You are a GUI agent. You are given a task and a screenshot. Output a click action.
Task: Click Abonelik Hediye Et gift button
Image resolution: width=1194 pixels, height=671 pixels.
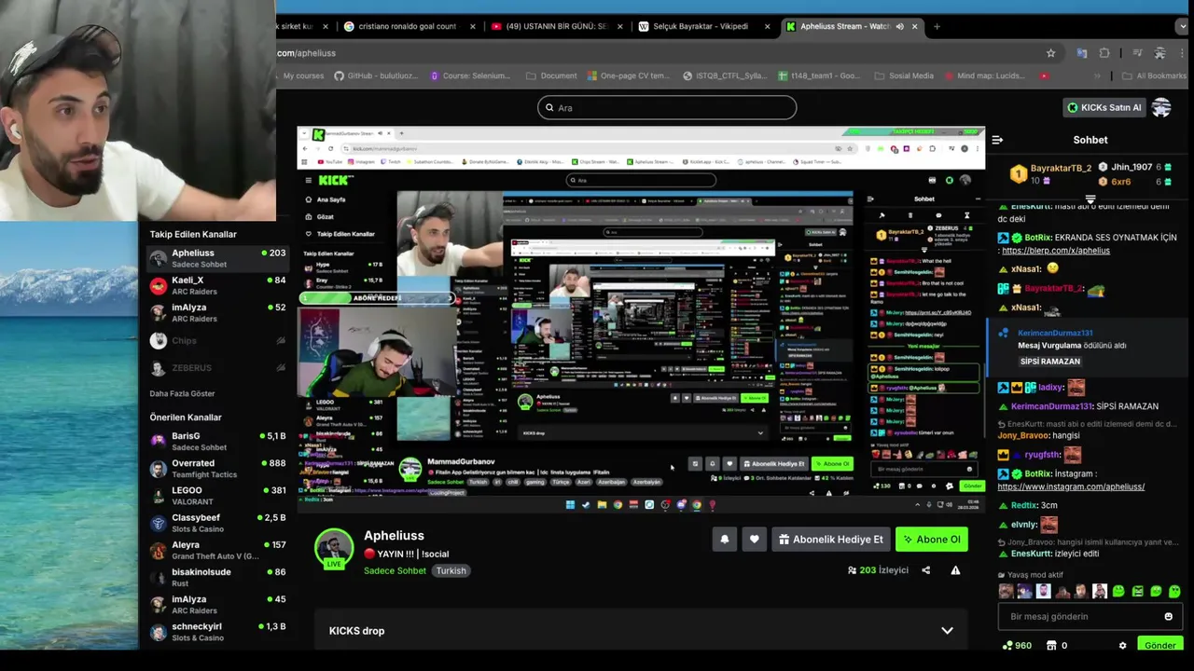830,540
